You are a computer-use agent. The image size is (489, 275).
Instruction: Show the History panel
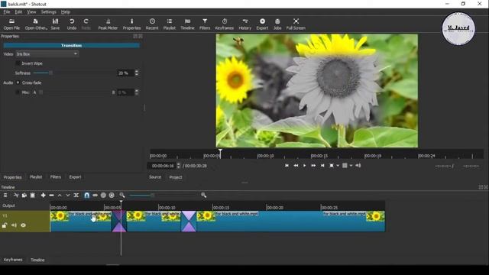coord(244,24)
